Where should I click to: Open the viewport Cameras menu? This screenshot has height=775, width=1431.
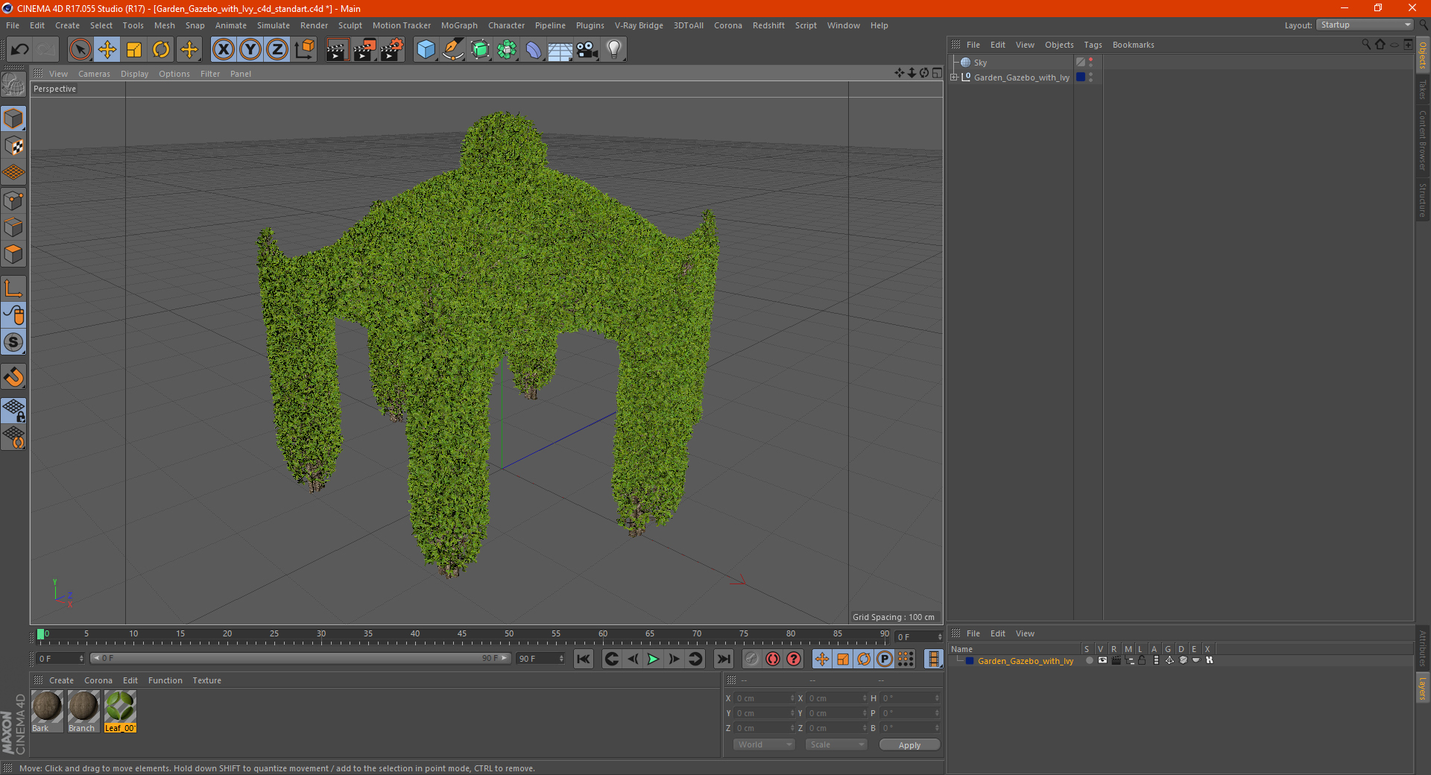click(x=94, y=74)
